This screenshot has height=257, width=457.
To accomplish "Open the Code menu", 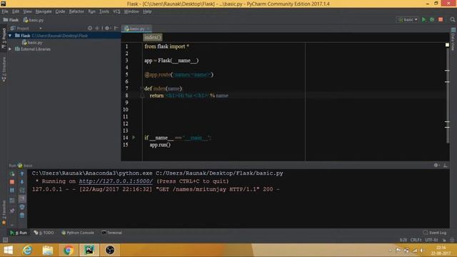I will (x=60, y=11).
